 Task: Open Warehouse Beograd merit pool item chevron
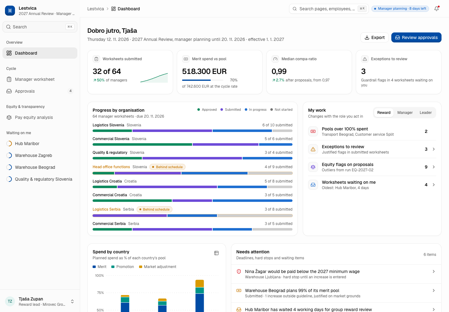click(x=434, y=290)
